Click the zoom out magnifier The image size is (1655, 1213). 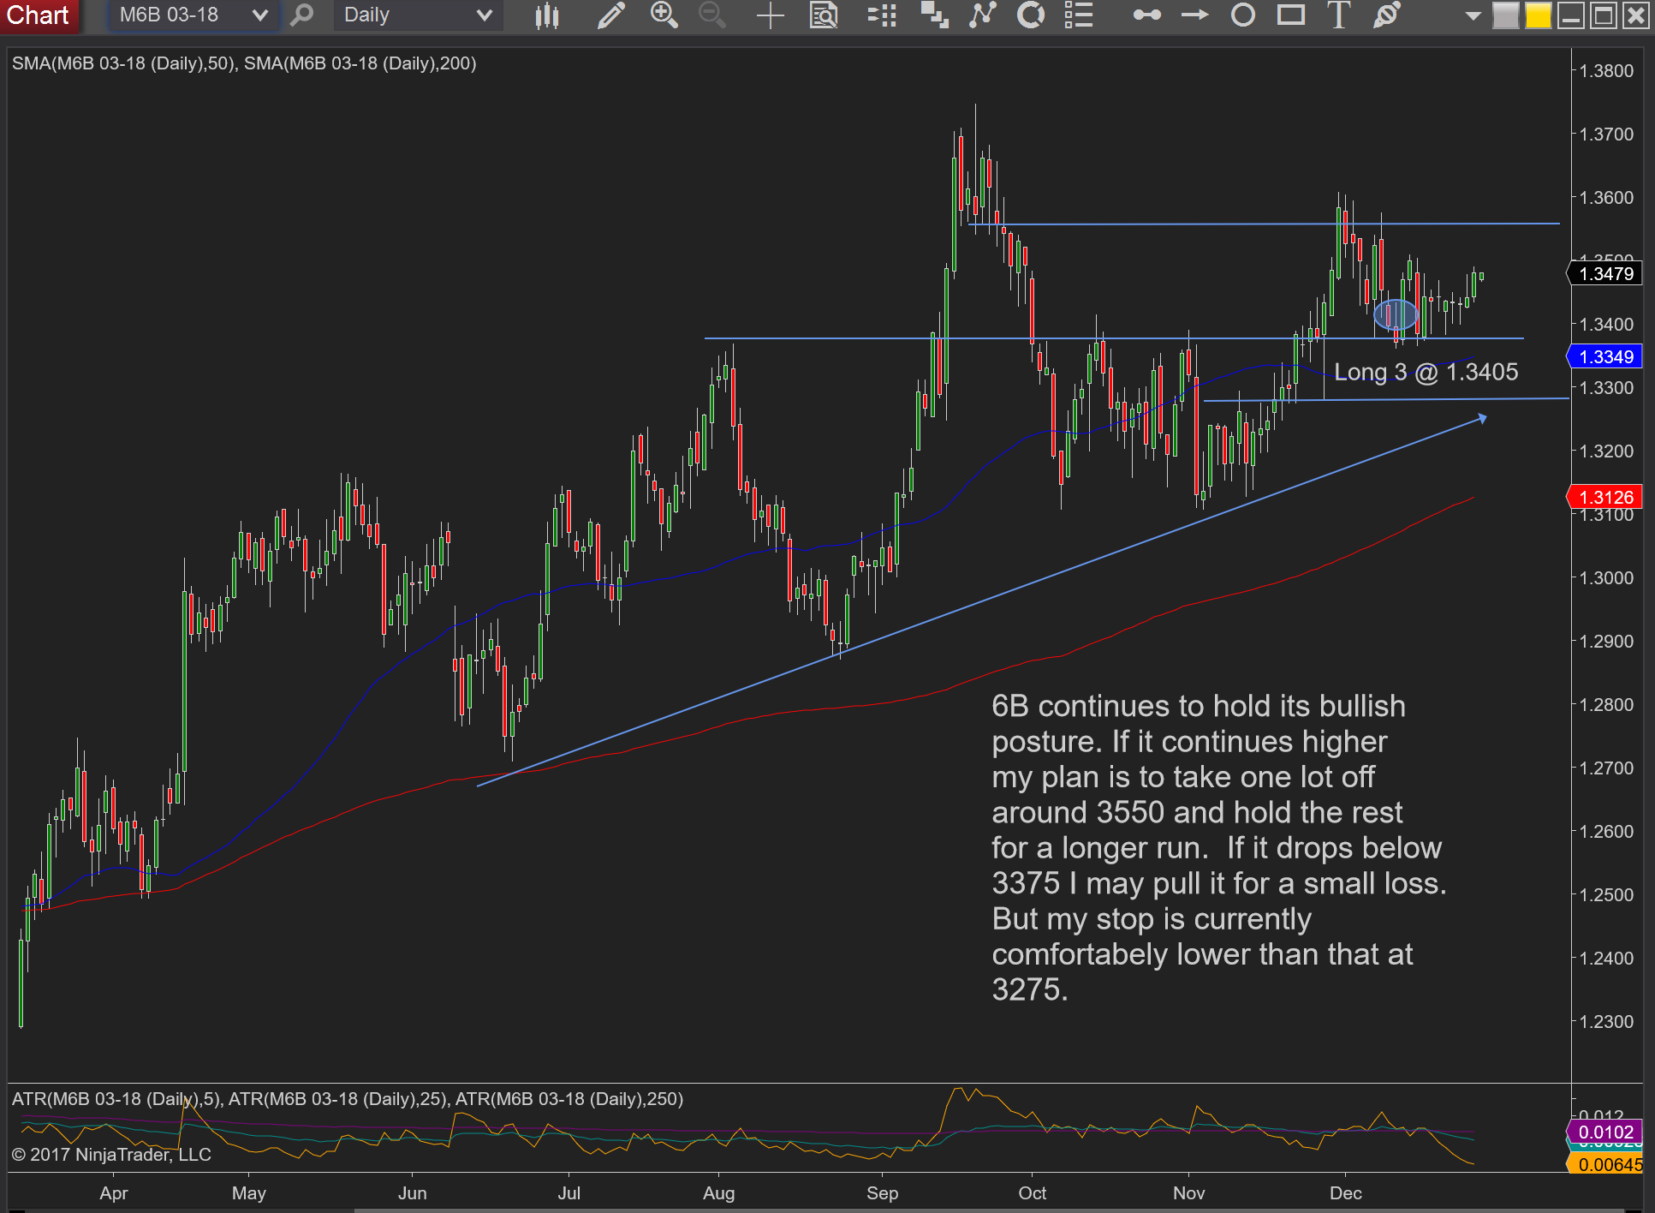tap(711, 15)
